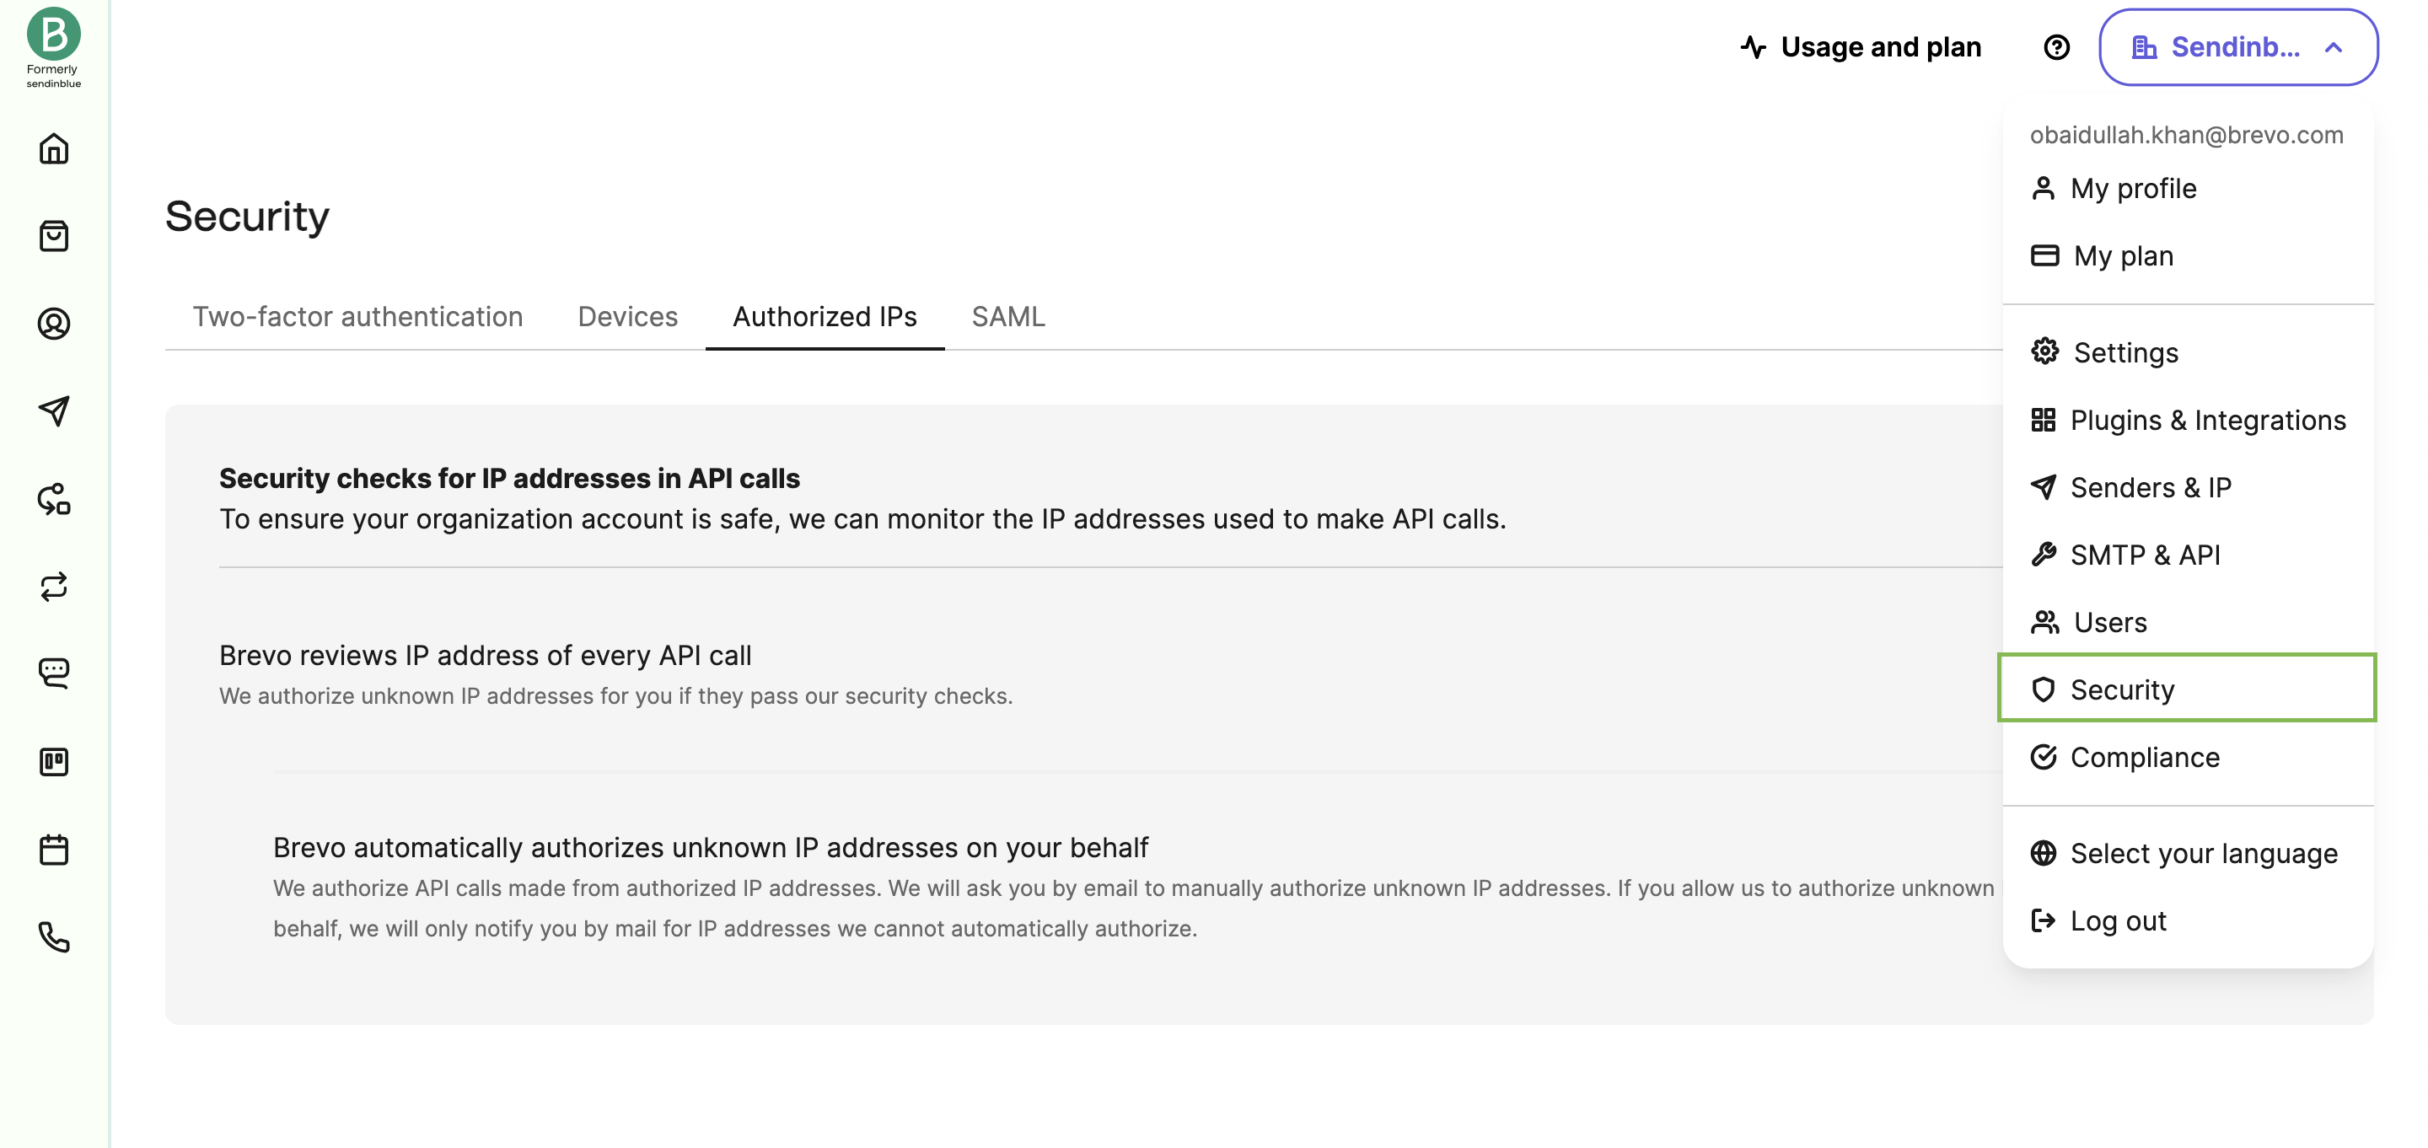This screenshot has height=1148, width=2428.
Task: Switch to the Two-factor authentication tab
Action: tap(359, 317)
